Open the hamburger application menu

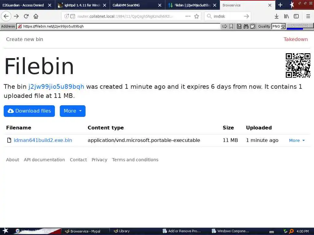click(308, 16)
